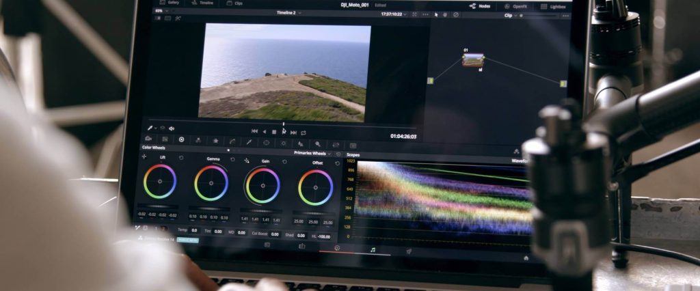Open the RGB Mixer palette
Screen dimensions: 700x291
coord(198,140)
